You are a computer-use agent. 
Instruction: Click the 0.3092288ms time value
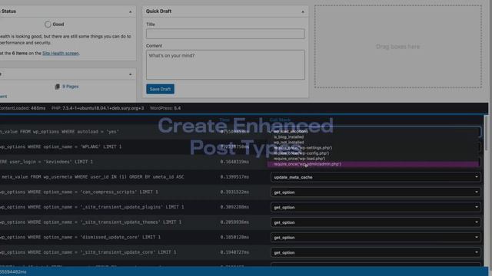click(234, 207)
